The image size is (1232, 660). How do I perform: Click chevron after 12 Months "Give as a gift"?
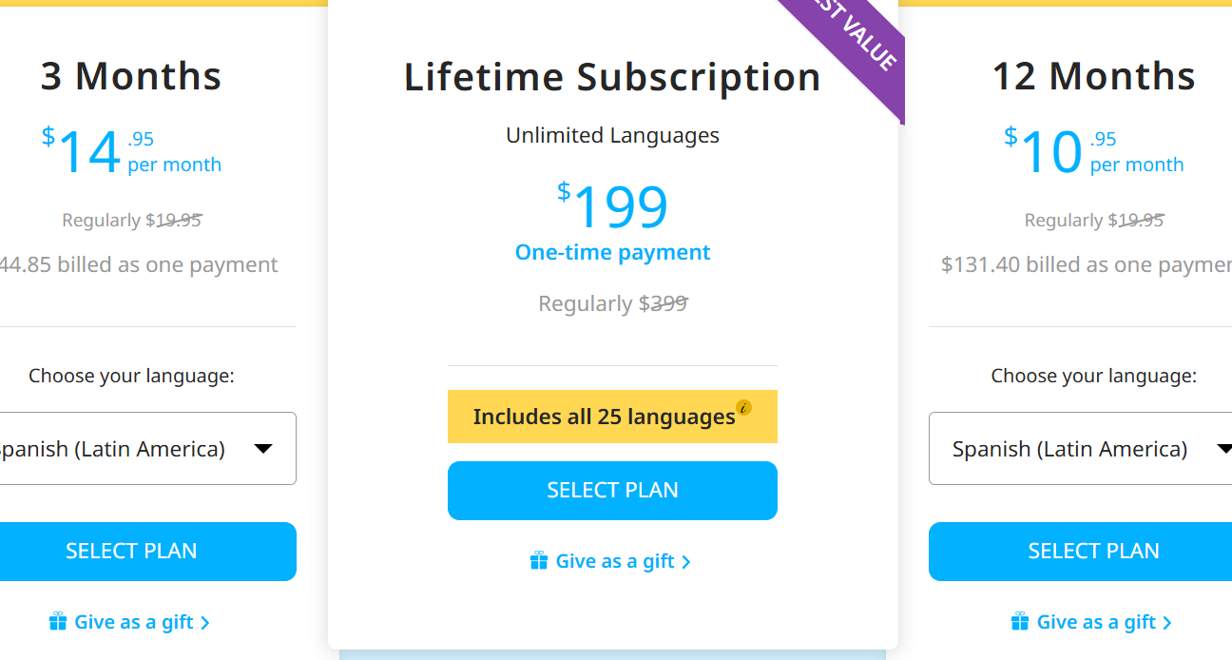pos(1167,623)
